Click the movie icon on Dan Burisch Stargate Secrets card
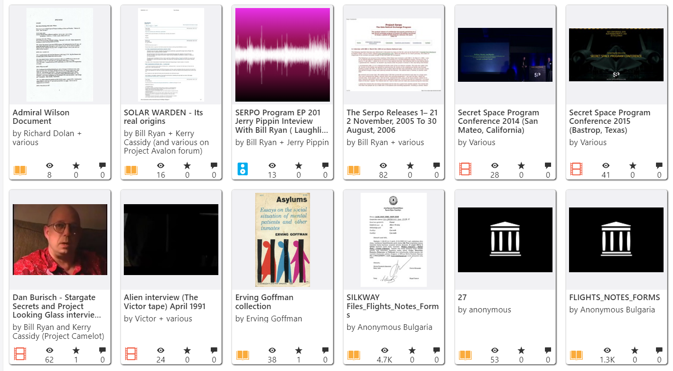 20,354
